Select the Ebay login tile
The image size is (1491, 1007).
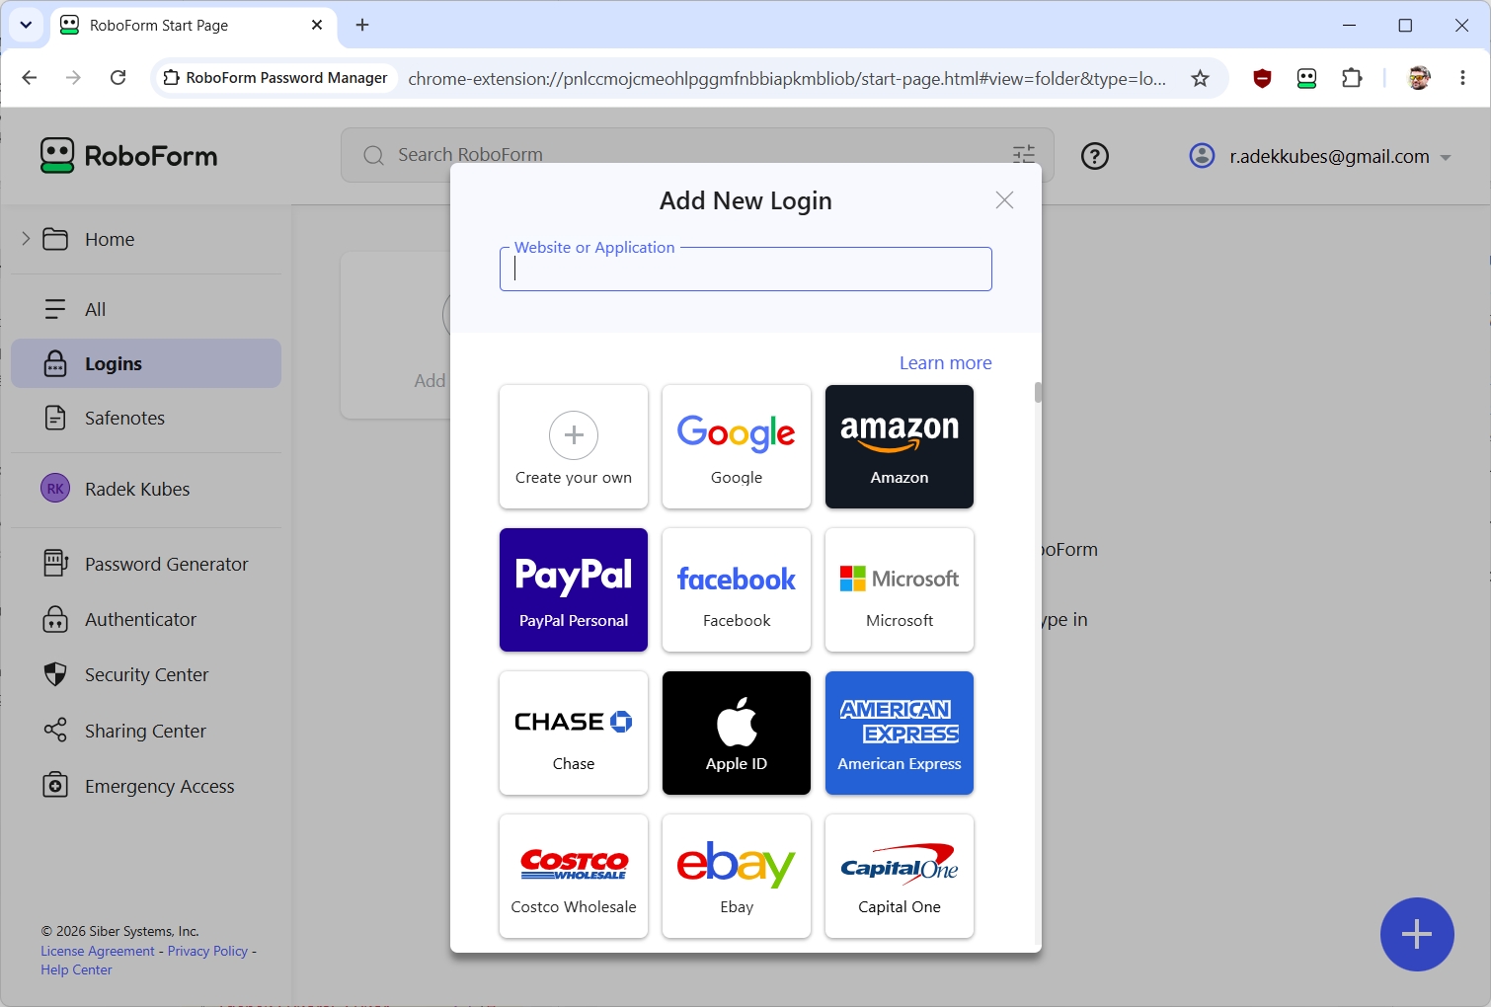point(737,876)
